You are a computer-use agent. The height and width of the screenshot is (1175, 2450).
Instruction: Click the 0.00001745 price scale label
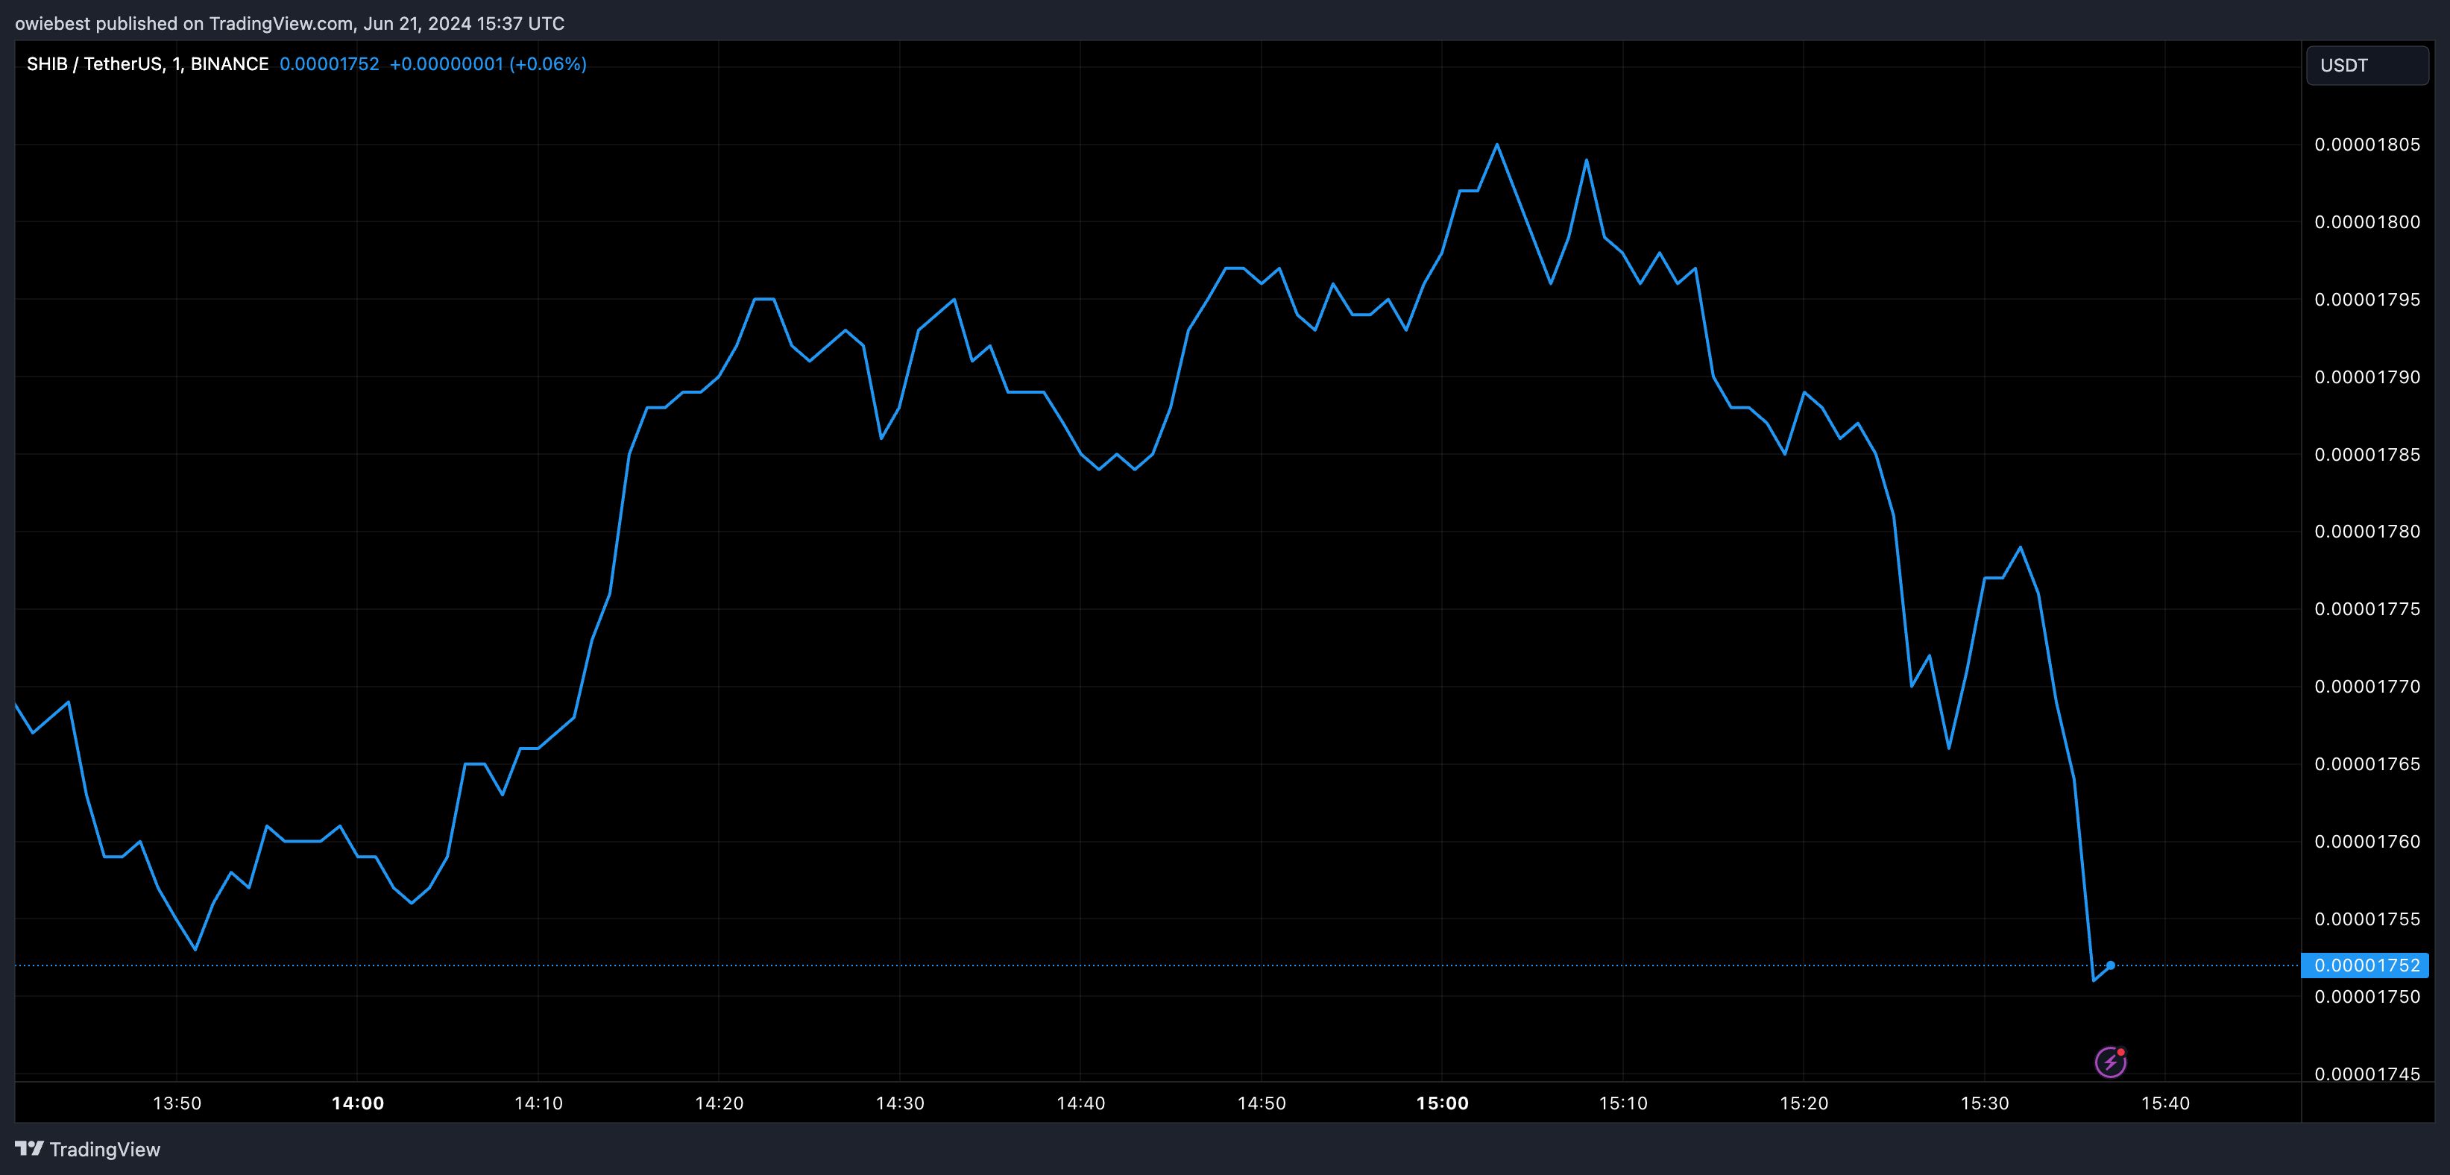click(2366, 1073)
